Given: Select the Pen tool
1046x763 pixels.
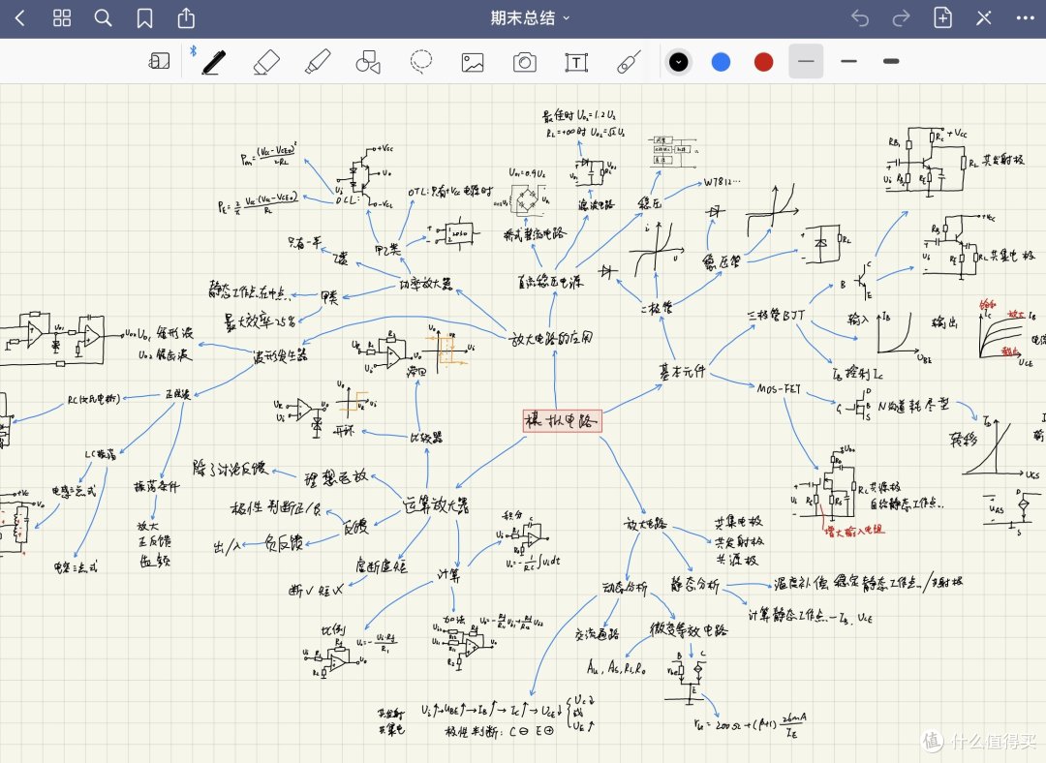Looking at the screenshot, I should click(213, 62).
